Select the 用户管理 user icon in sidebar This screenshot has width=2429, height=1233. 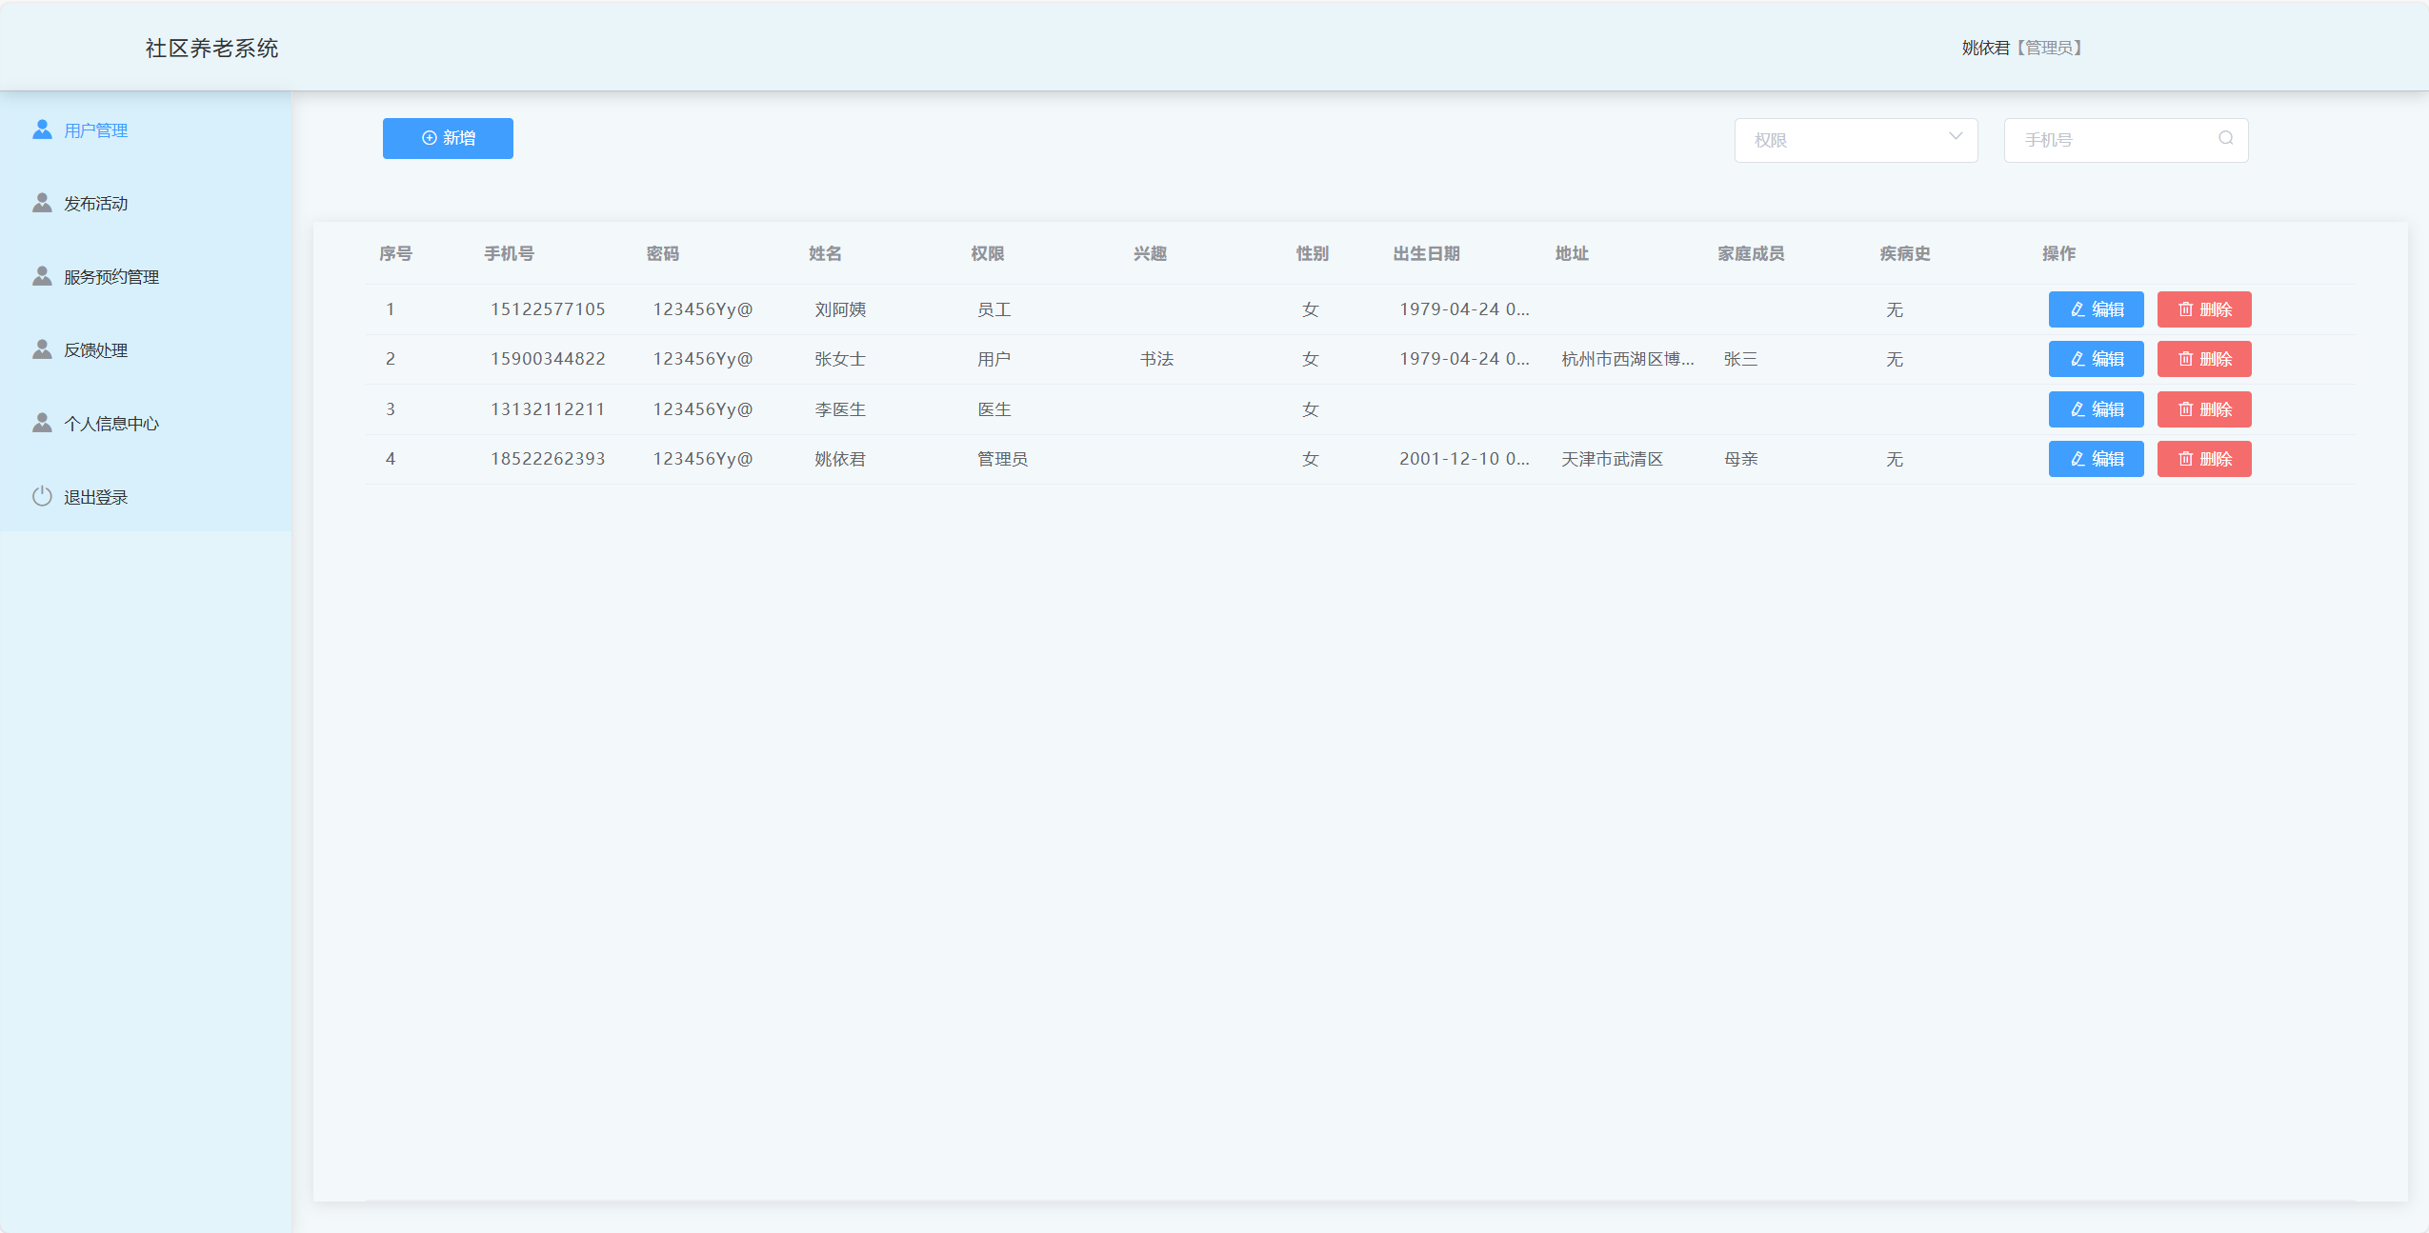42,129
